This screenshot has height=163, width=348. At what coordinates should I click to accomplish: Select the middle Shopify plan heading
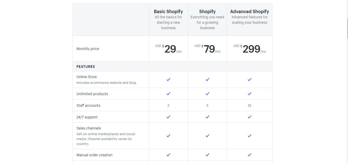(x=207, y=11)
